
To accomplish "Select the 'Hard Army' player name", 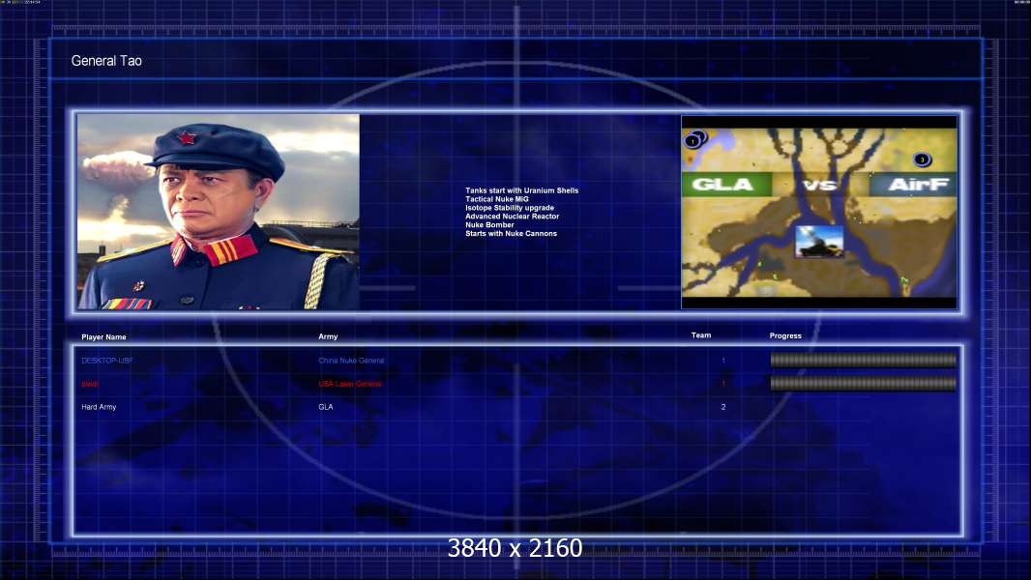I will [x=99, y=407].
